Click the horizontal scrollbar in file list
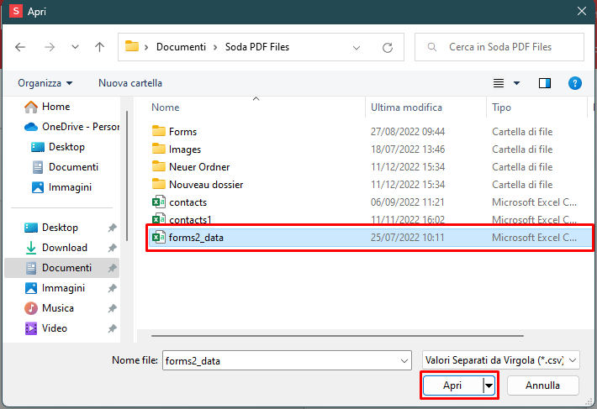Viewport: 597px width, 409px height. tap(337, 336)
